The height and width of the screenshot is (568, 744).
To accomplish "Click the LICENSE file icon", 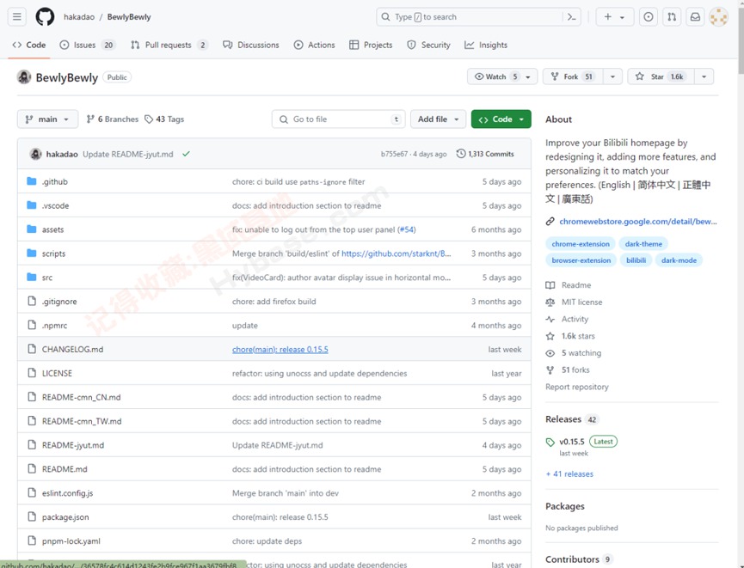I will click(32, 373).
